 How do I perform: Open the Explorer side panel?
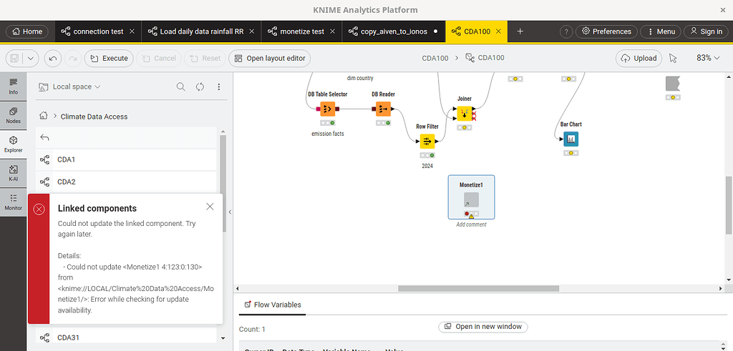(13, 144)
